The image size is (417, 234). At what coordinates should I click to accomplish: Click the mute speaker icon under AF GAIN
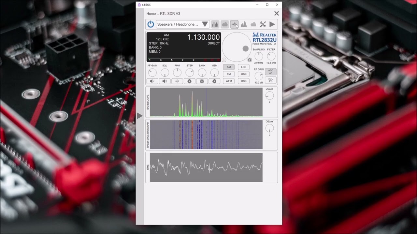[152, 81]
